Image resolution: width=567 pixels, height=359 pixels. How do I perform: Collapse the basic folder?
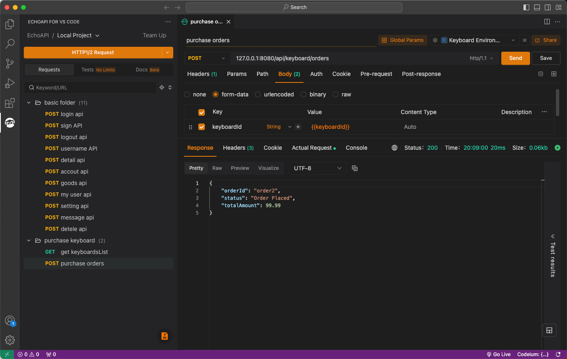pyautogui.click(x=29, y=103)
